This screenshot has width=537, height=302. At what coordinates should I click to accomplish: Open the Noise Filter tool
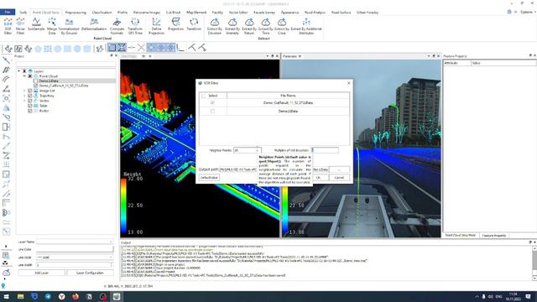coord(20,26)
